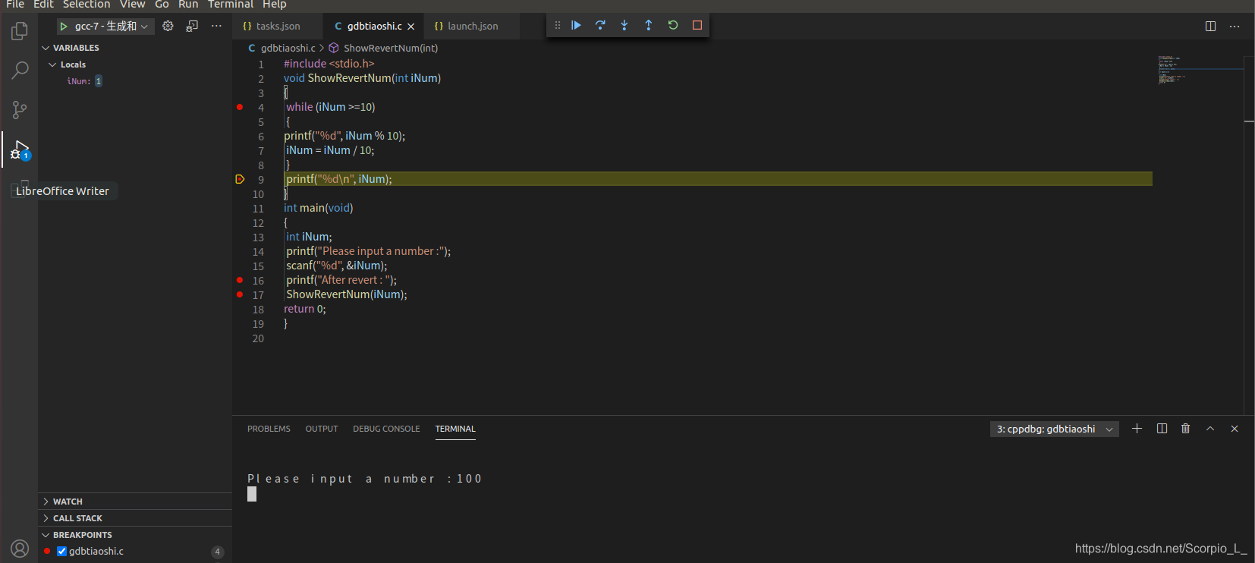
Task: Open the Explorer view in activity bar
Action: click(20, 31)
